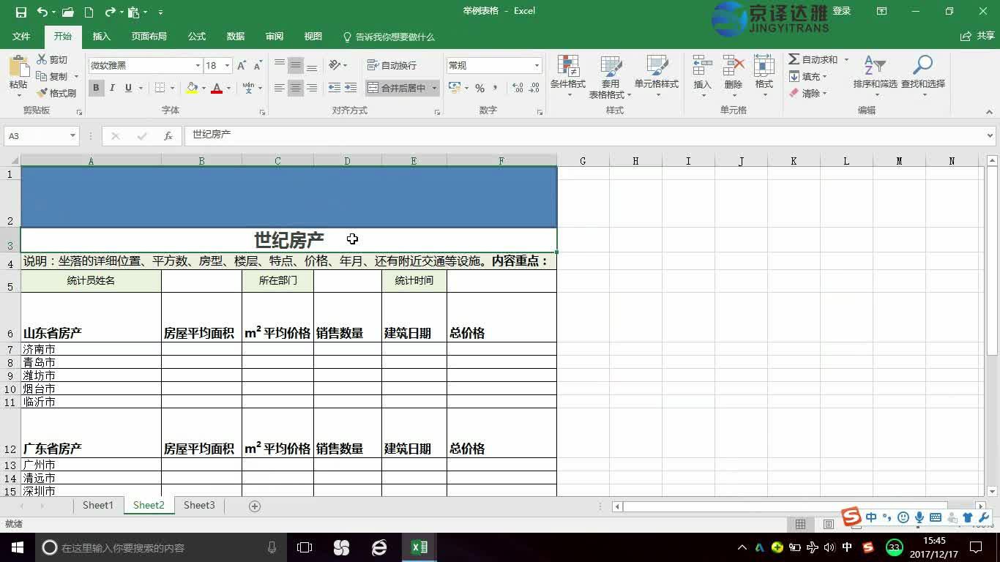Activate the Format Painter (格式刷)
1000x562 pixels.
pos(56,93)
